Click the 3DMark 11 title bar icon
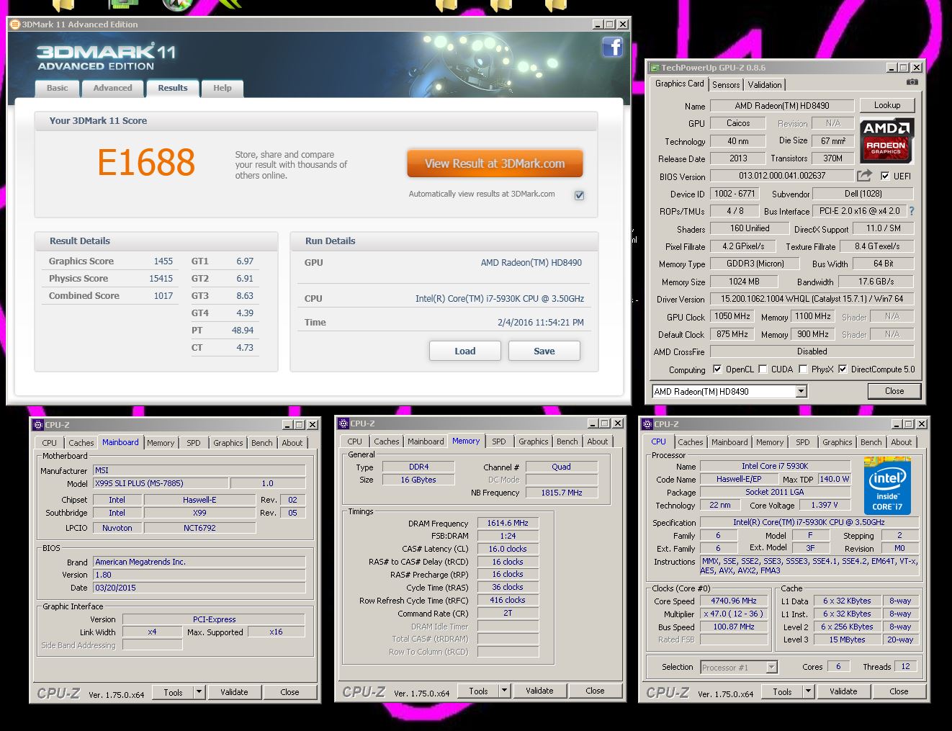The width and height of the screenshot is (952, 731). point(15,24)
